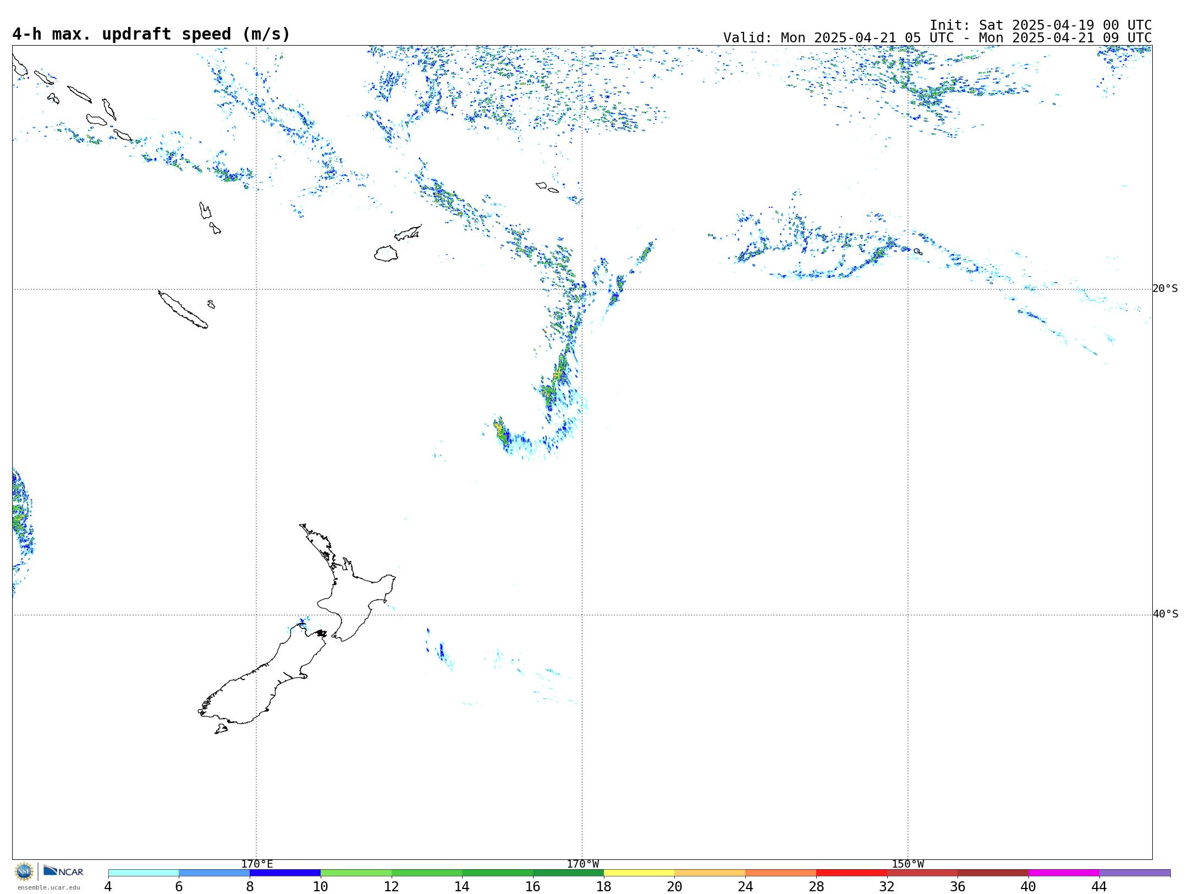Select the Valid time range text line
Image resolution: width=1188 pixels, height=894 pixels.
pyautogui.click(x=937, y=38)
